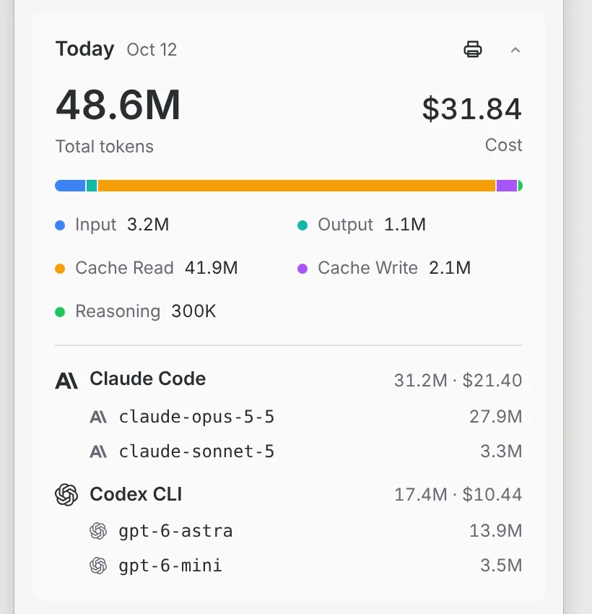Screen dimensions: 592x614
Task: Select the claude-opus-5-5 model name
Action: pyautogui.click(x=196, y=417)
